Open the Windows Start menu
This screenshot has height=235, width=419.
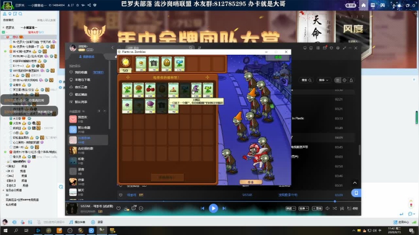coord(5,230)
